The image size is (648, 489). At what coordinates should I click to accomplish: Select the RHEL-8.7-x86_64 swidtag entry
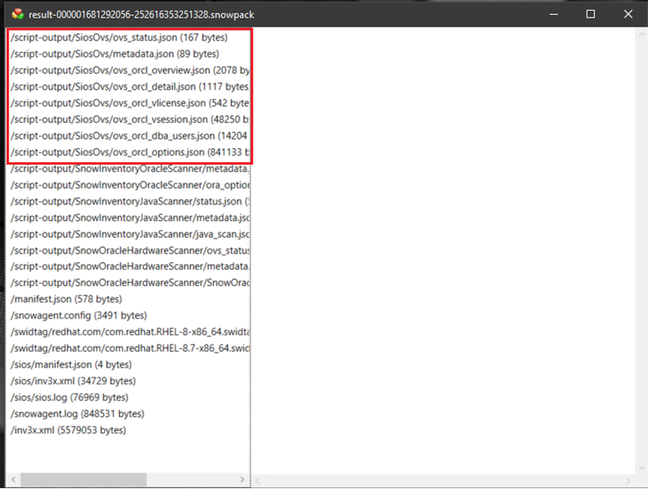click(x=130, y=348)
